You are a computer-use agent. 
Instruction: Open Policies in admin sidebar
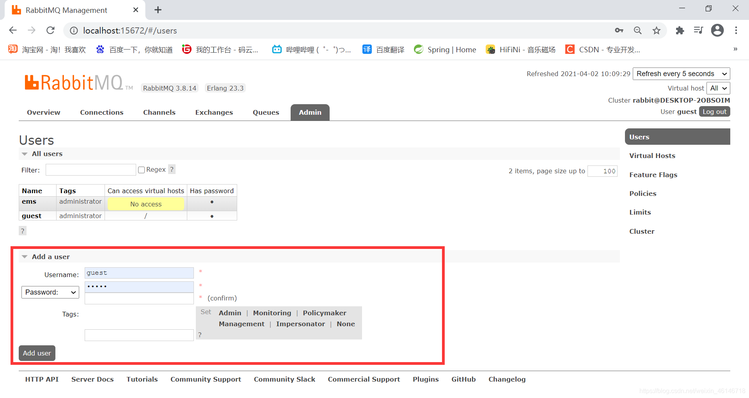[x=643, y=194]
